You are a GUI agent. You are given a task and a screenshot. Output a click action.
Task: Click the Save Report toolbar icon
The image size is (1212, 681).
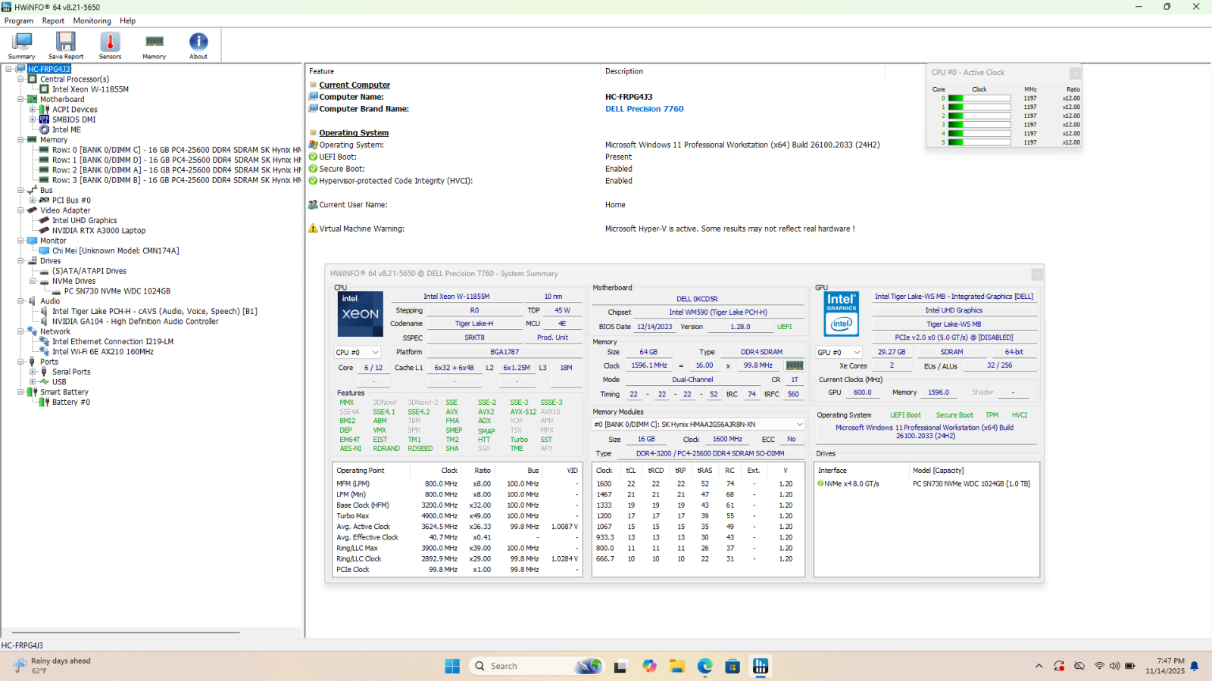pyautogui.click(x=65, y=45)
